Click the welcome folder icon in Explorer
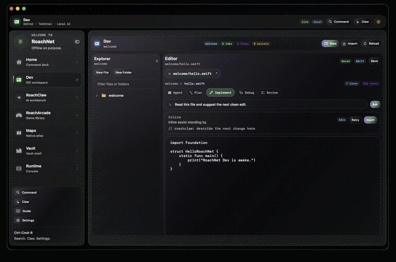The image size is (396, 262). pos(104,95)
